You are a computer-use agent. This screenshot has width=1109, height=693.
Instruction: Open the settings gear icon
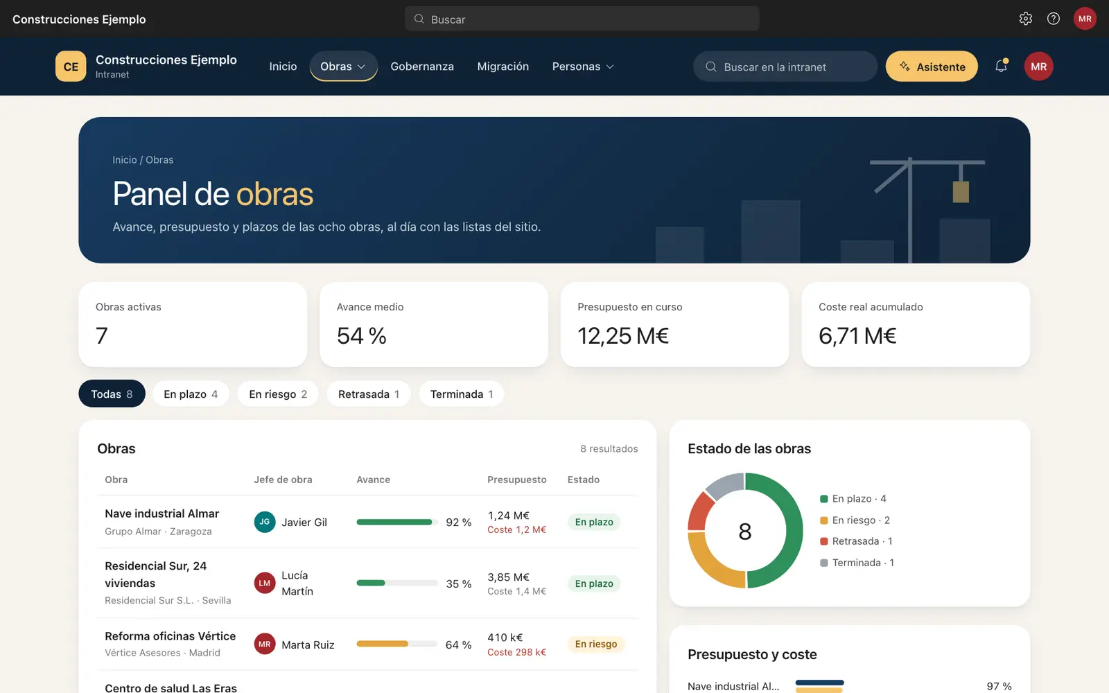(x=1026, y=19)
